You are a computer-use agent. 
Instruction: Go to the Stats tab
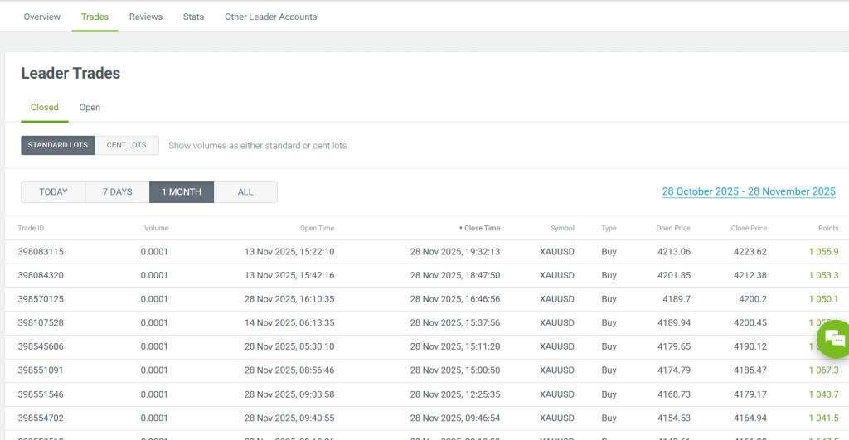pos(193,17)
